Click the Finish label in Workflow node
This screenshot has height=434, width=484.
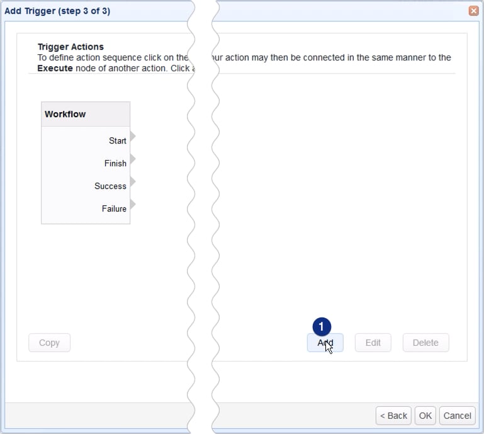click(115, 163)
